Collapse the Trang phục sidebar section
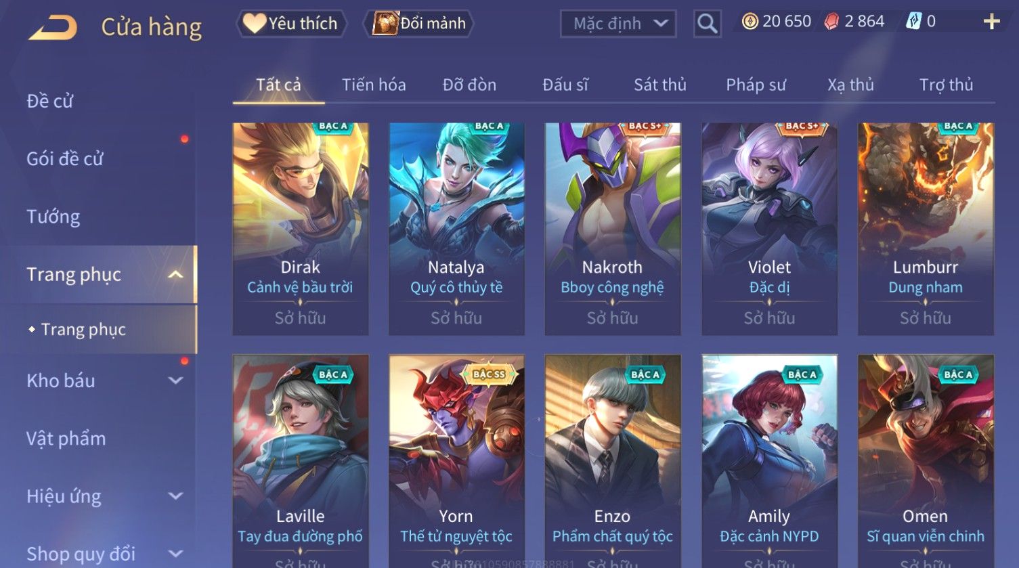This screenshot has height=568, width=1019. tap(175, 274)
